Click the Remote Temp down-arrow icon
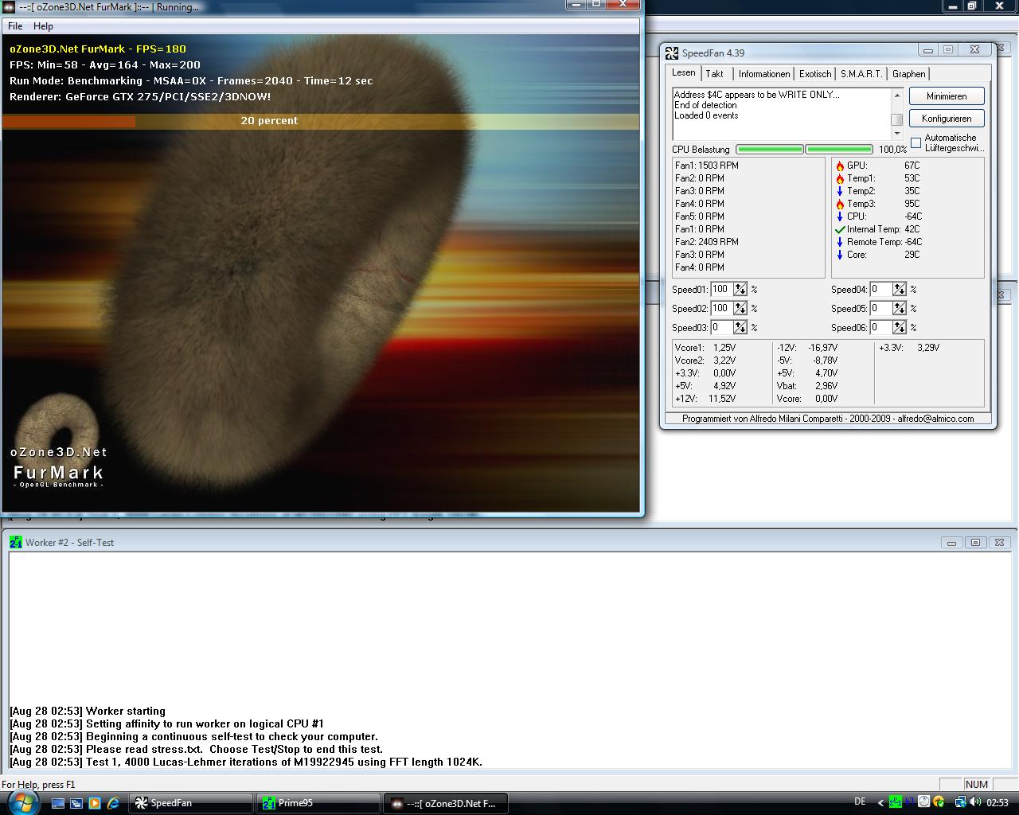Screen dimensions: 1019x815 tap(840, 242)
